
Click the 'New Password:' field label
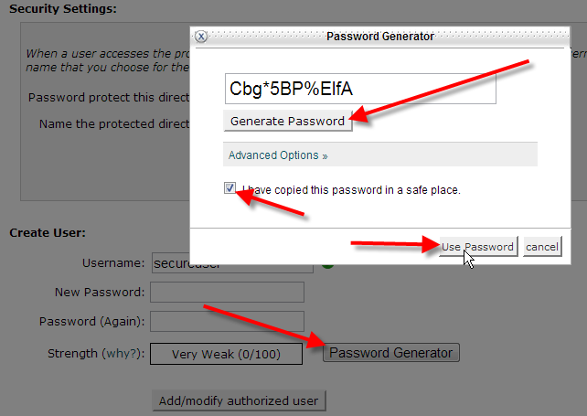100,292
